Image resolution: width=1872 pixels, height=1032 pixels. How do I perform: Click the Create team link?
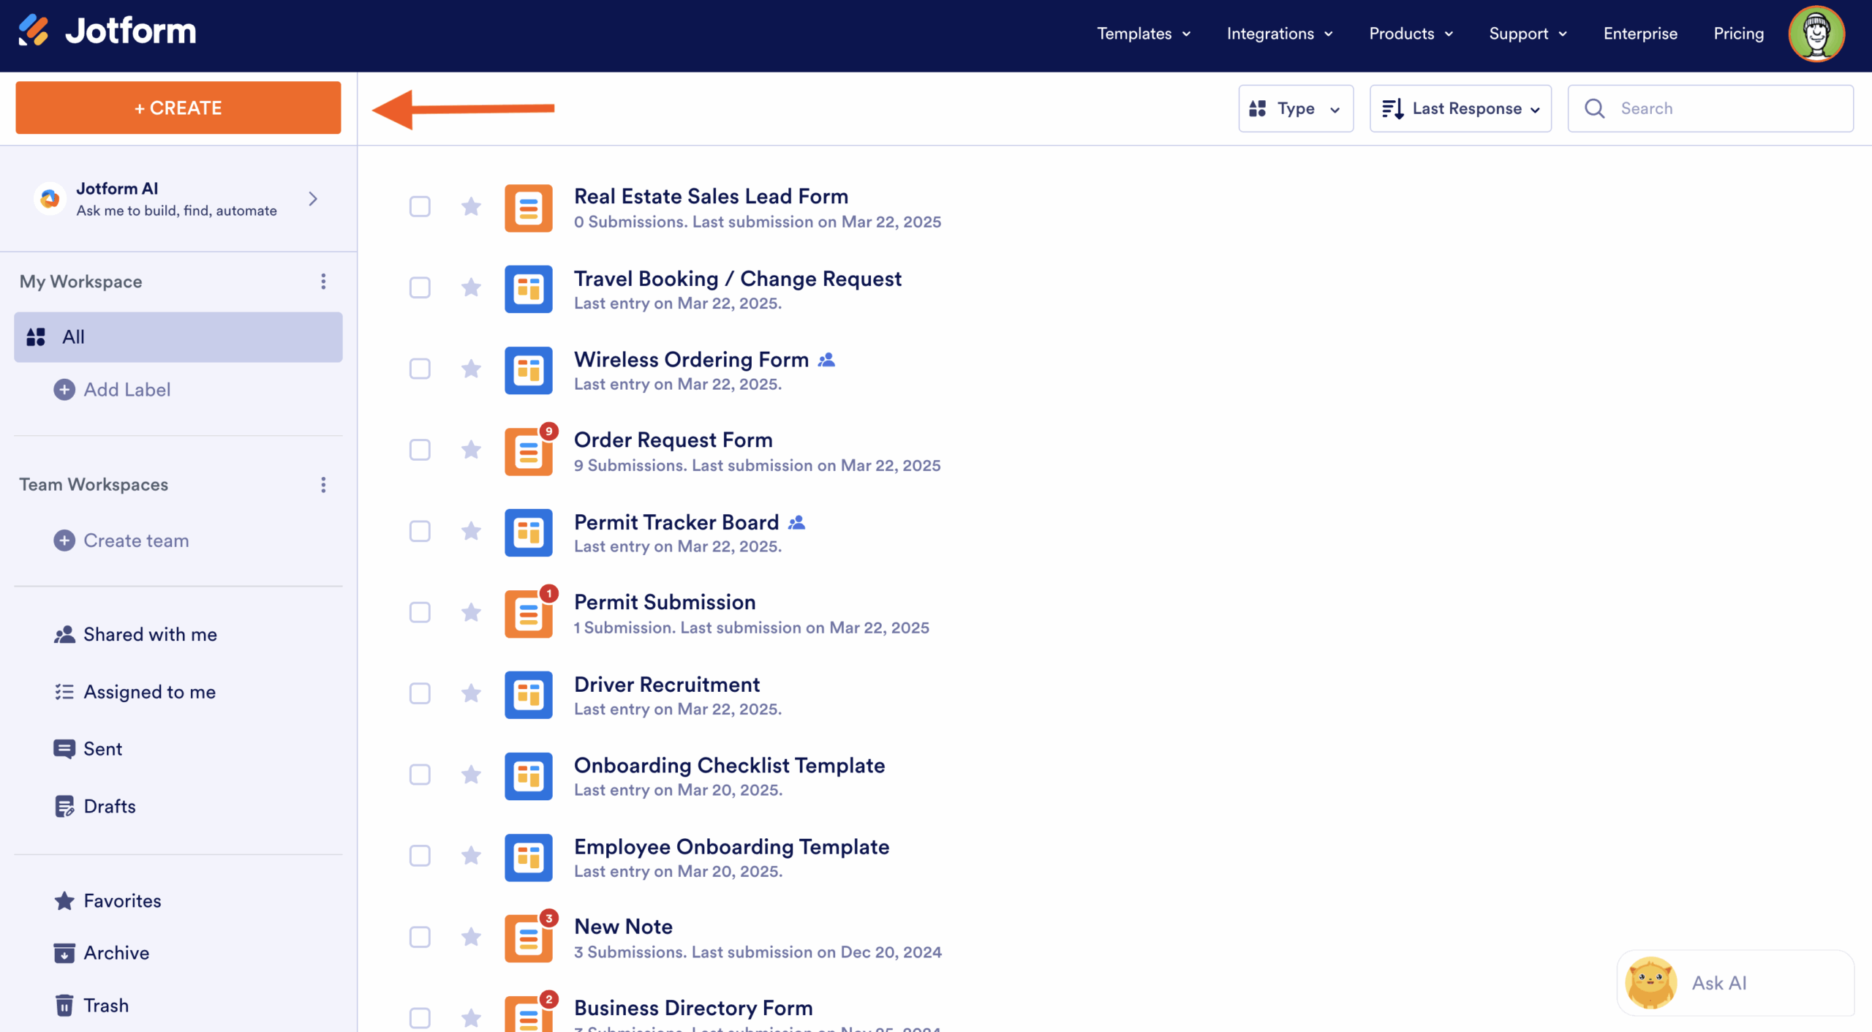(x=136, y=540)
